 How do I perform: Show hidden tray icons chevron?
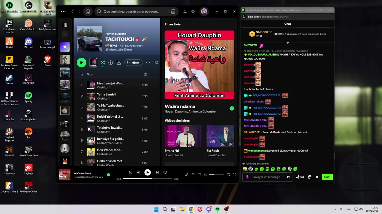point(335,209)
